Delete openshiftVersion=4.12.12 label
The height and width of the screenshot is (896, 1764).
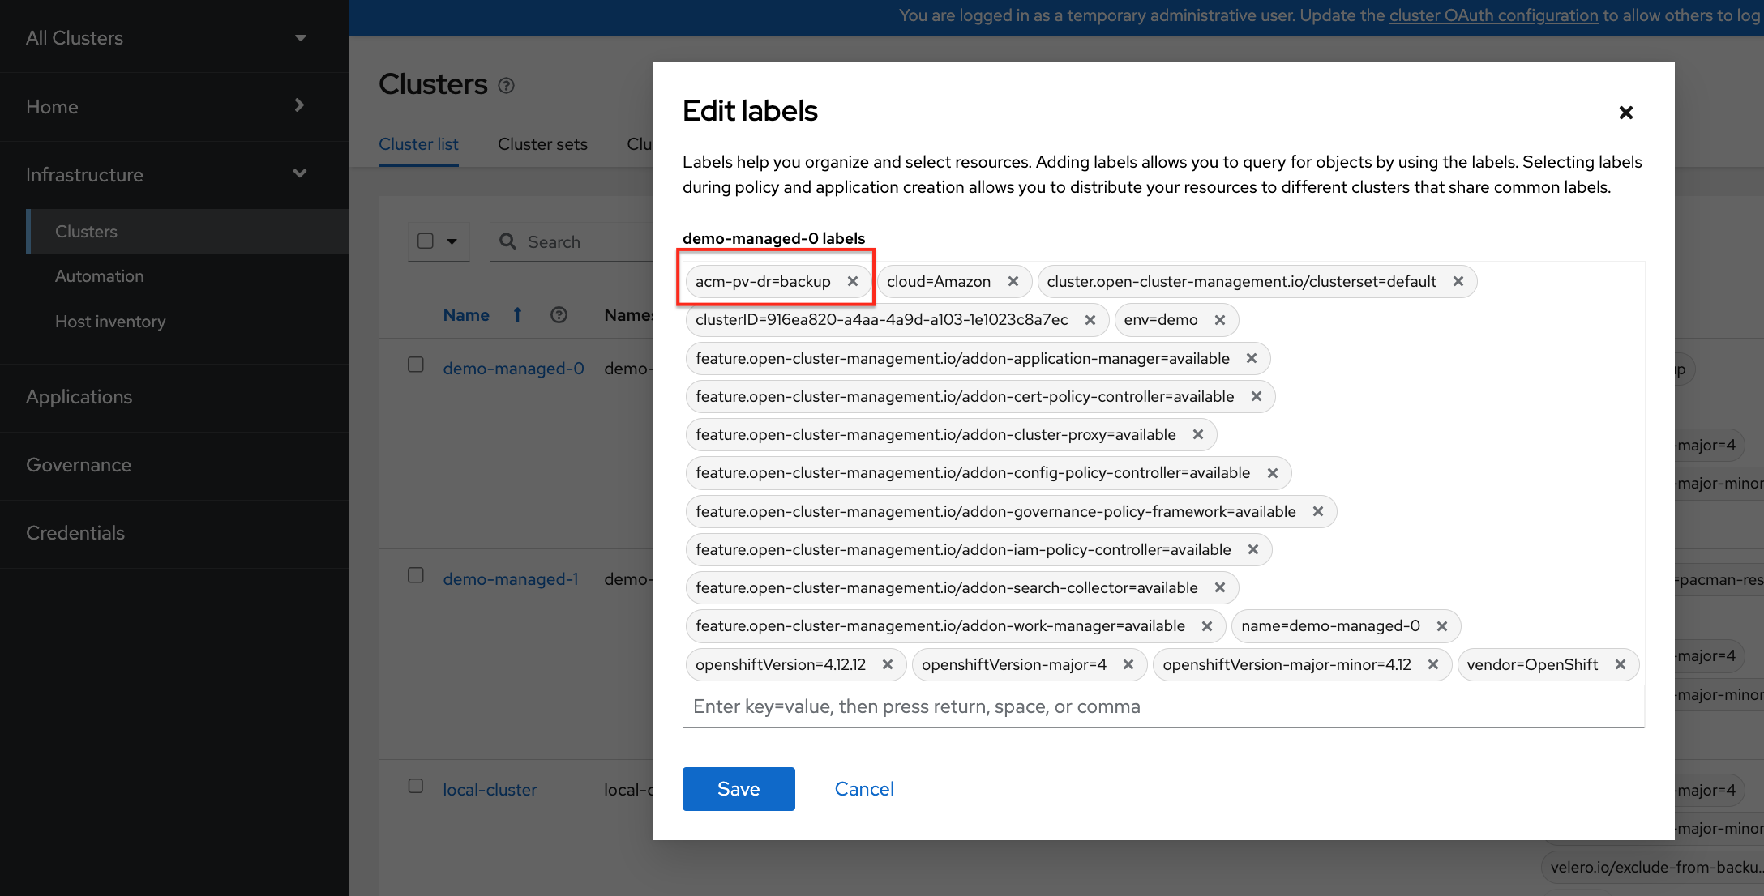coord(887,664)
